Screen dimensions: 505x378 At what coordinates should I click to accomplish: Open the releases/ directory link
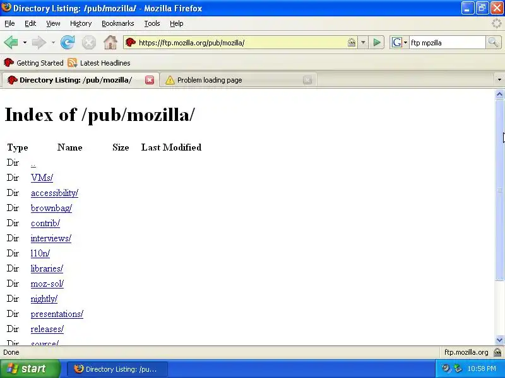[47, 329]
